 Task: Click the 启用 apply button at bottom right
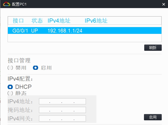click(153, 117)
